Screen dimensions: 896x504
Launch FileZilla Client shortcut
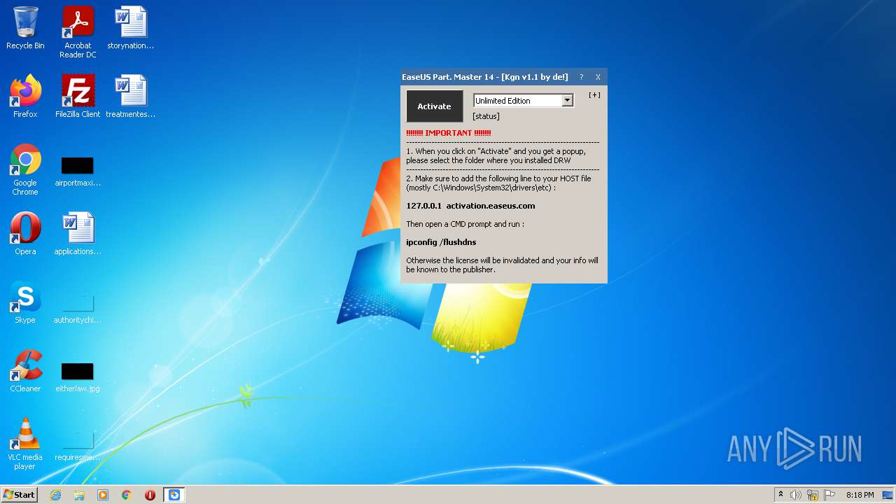[78, 97]
